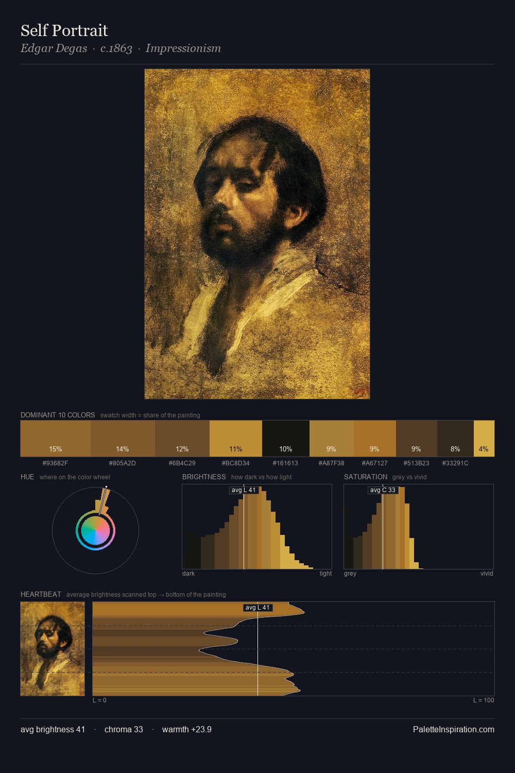Screen dimensions: 515x773
Task: Select the #93682F swatch showing 15%
Action: tap(56, 439)
